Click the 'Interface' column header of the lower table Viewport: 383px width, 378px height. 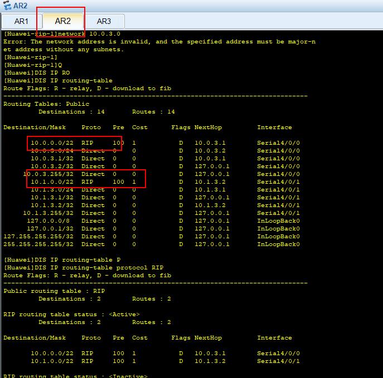(x=274, y=338)
